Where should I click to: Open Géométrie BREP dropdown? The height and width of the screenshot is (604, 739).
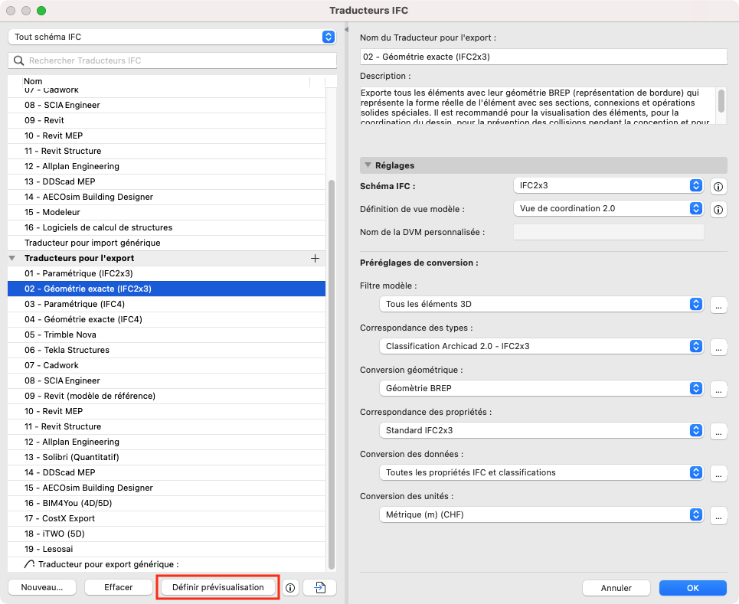(x=541, y=388)
